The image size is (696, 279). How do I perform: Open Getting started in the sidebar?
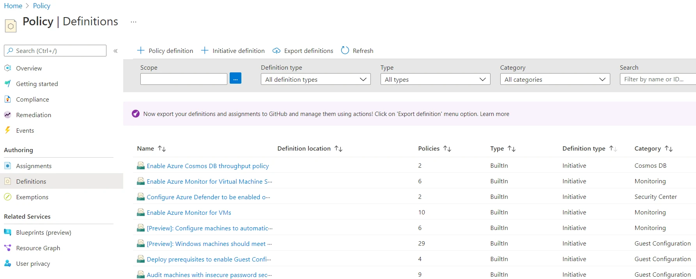pyautogui.click(x=37, y=84)
